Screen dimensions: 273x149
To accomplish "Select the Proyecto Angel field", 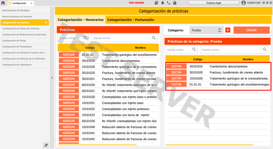I will pos(214,3).
